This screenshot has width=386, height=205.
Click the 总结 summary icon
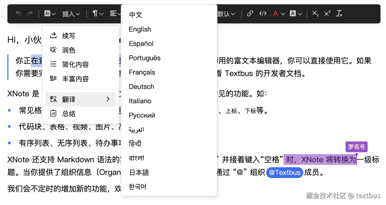pos(53,113)
